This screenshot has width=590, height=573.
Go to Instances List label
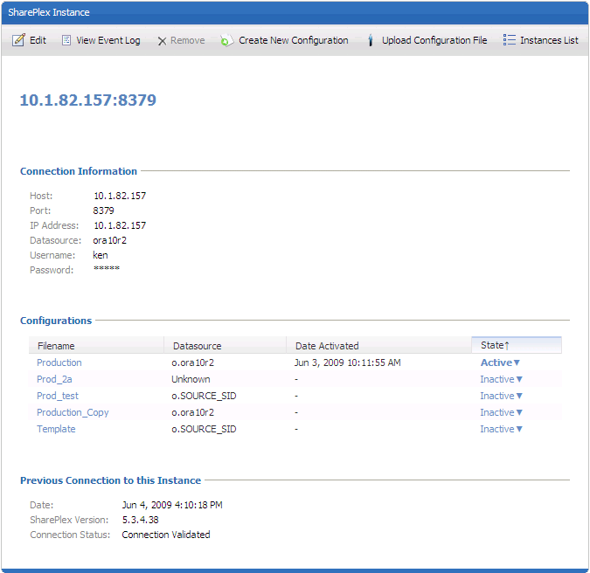(x=549, y=40)
